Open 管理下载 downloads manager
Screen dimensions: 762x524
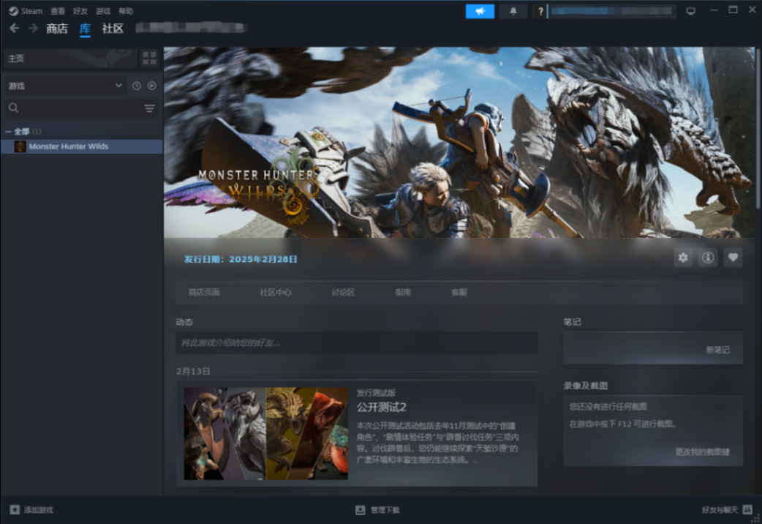[x=377, y=510]
